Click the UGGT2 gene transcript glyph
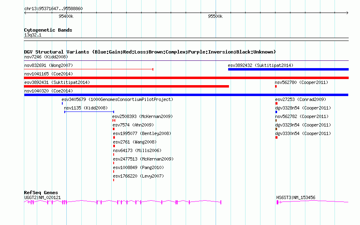The image size is (360, 225). pyautogui.click(x=123, y=202)
